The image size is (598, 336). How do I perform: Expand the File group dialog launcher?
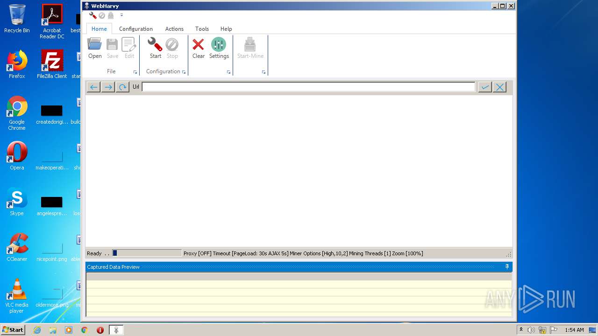(135, 72)
